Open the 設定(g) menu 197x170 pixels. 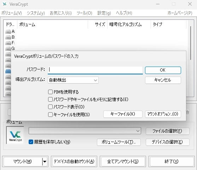tap(104, 13)
